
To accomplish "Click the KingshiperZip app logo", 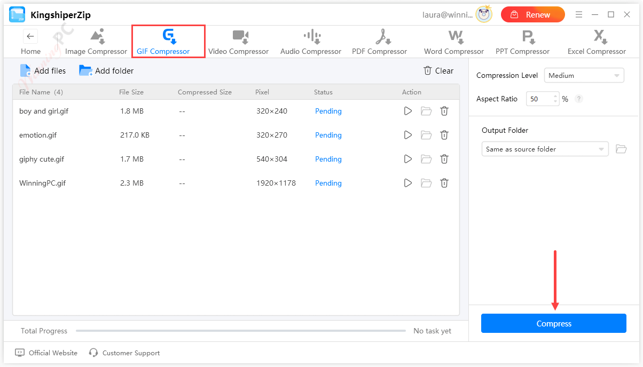I will pos(17,14).
